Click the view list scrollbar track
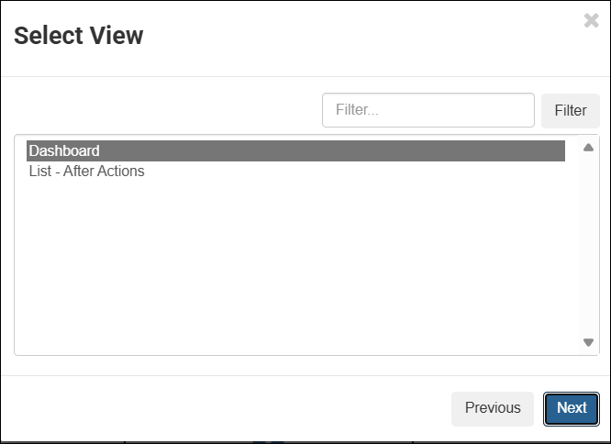The height and width of the screenshot is (444, 611). click(x=588, y=244)
